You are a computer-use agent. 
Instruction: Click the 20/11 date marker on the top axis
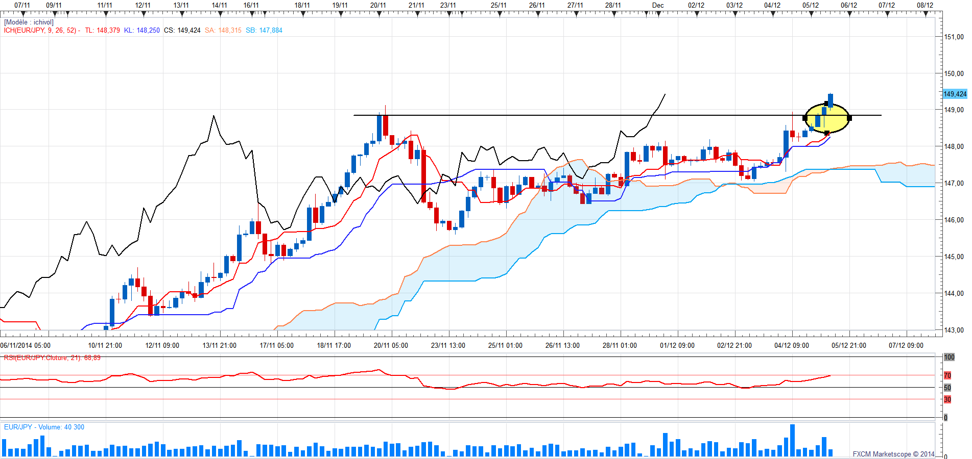pyautogui.click(x=378, y=5)
